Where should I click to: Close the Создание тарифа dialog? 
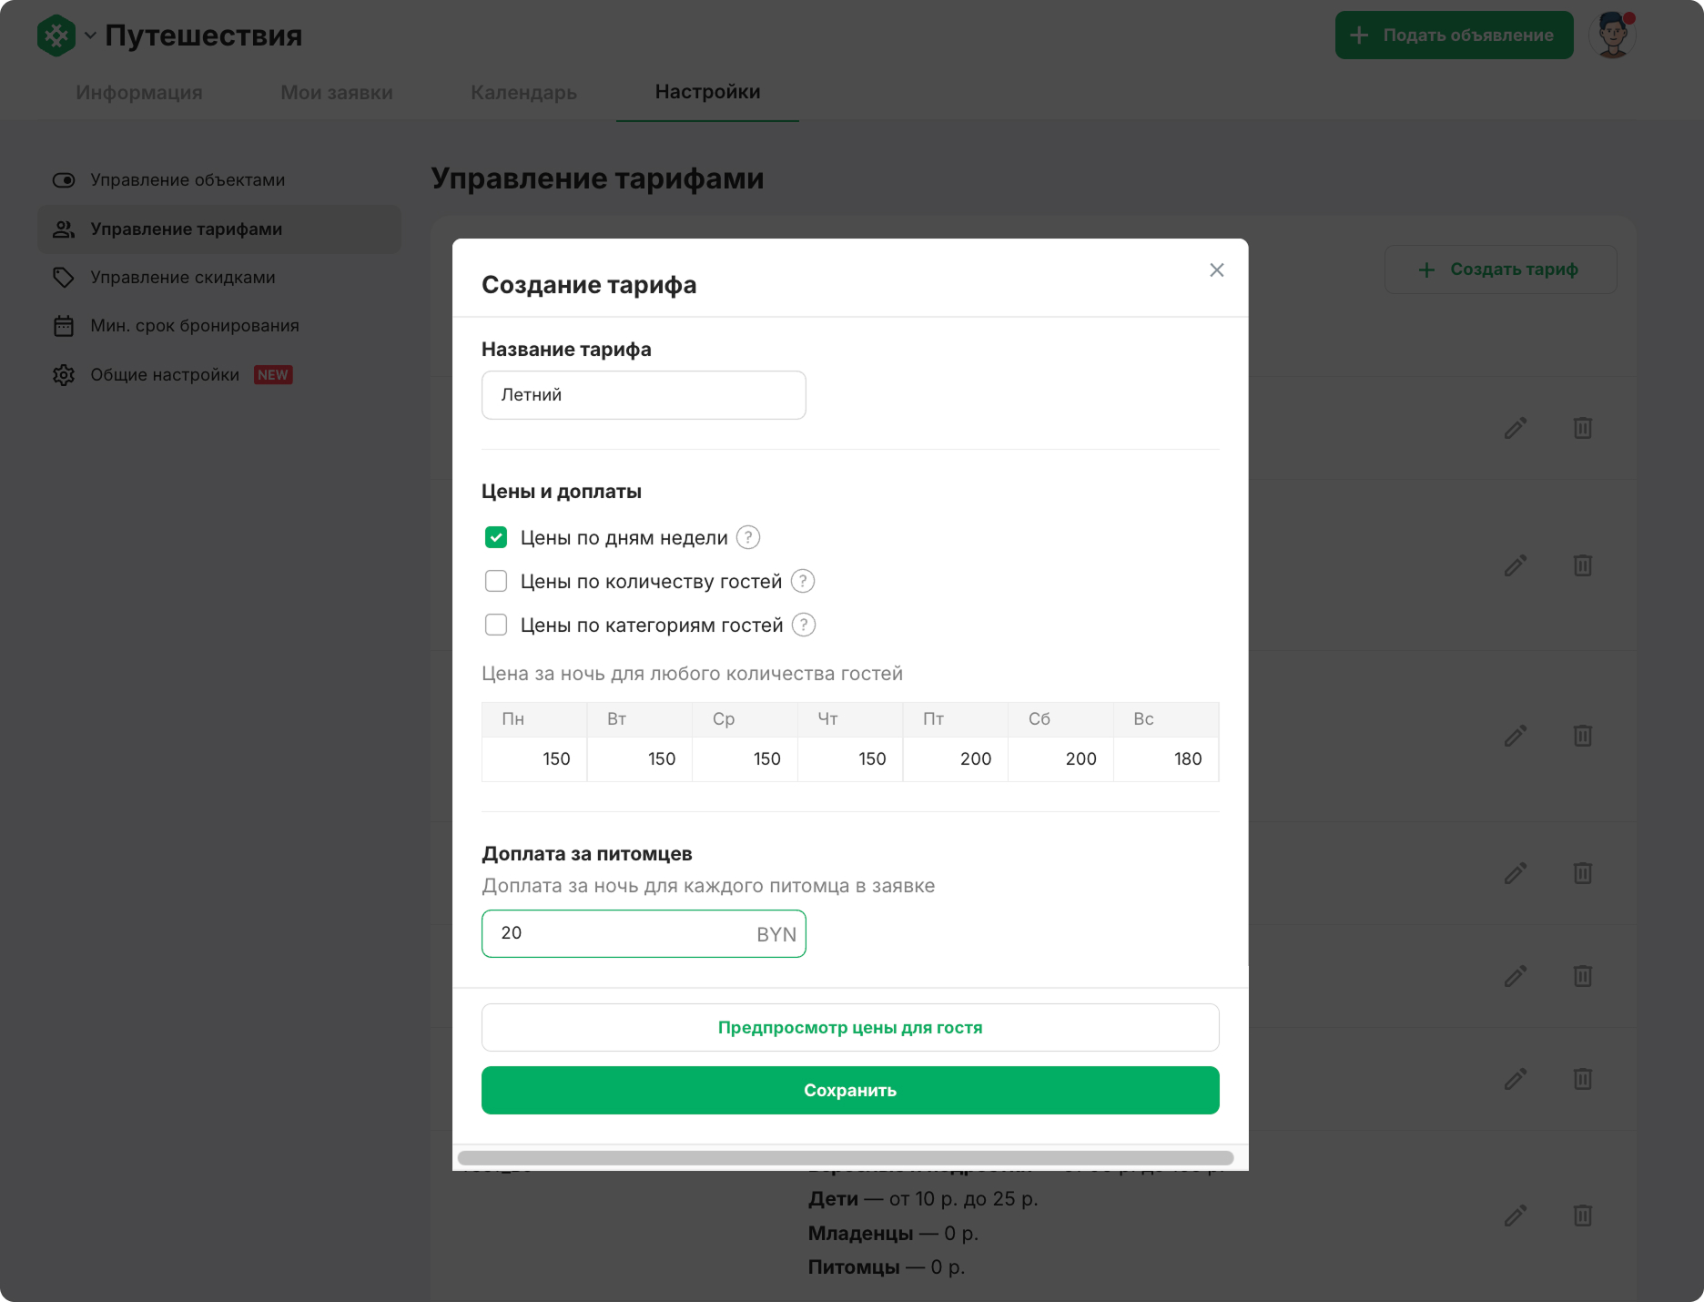click(1217, 270)
